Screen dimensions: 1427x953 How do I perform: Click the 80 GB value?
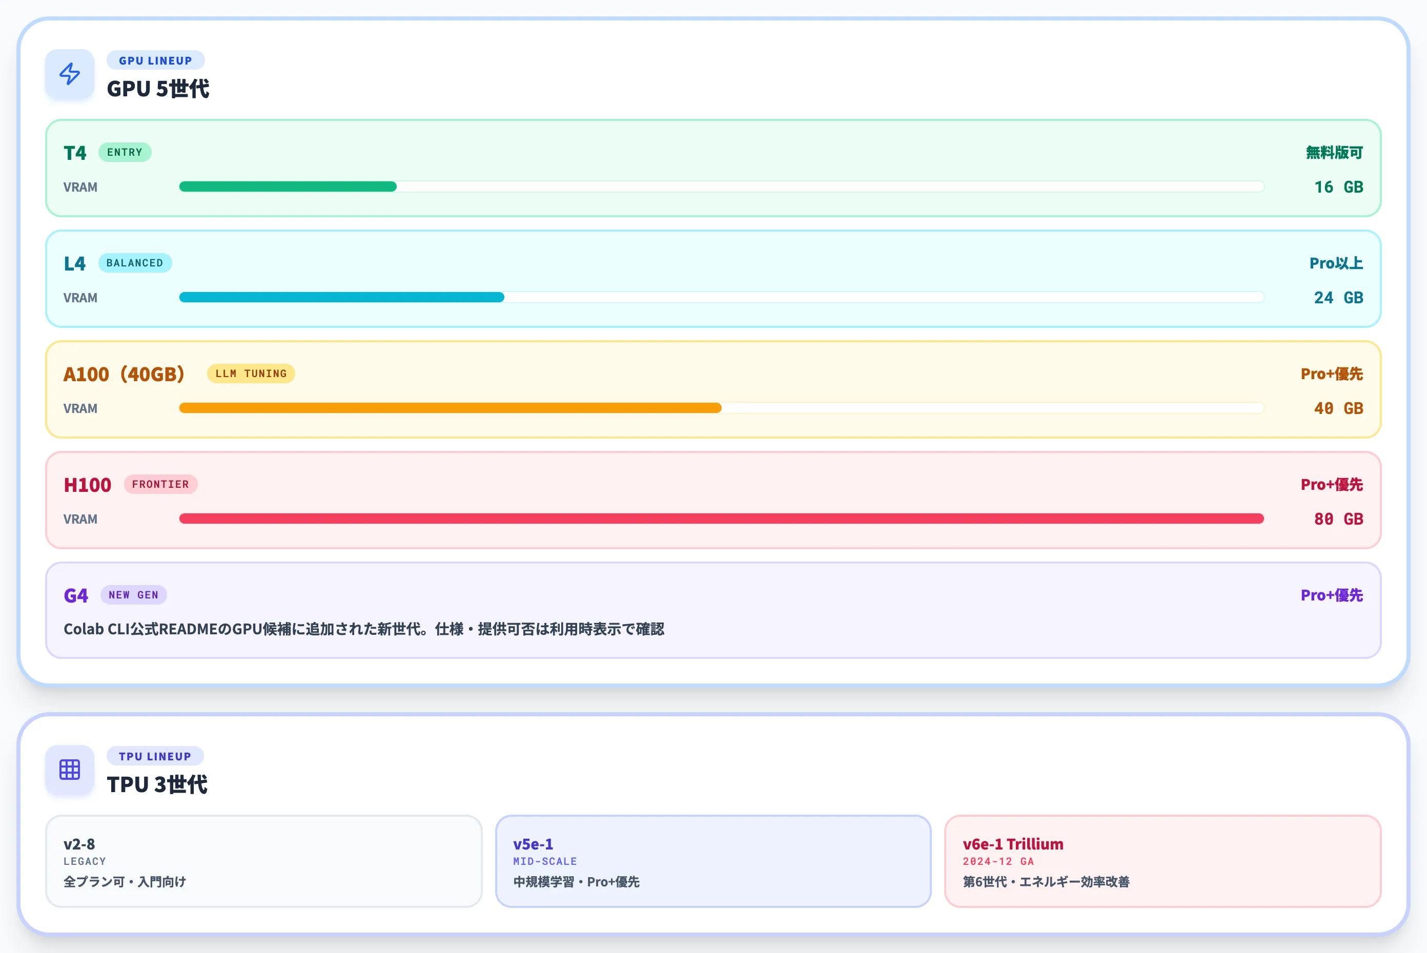coord(1339,519)
